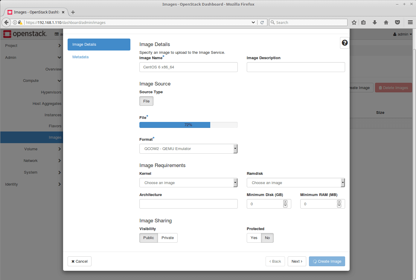Open Host Aggregates in sidebar
416x280 pixels.
tap(47, 104)
